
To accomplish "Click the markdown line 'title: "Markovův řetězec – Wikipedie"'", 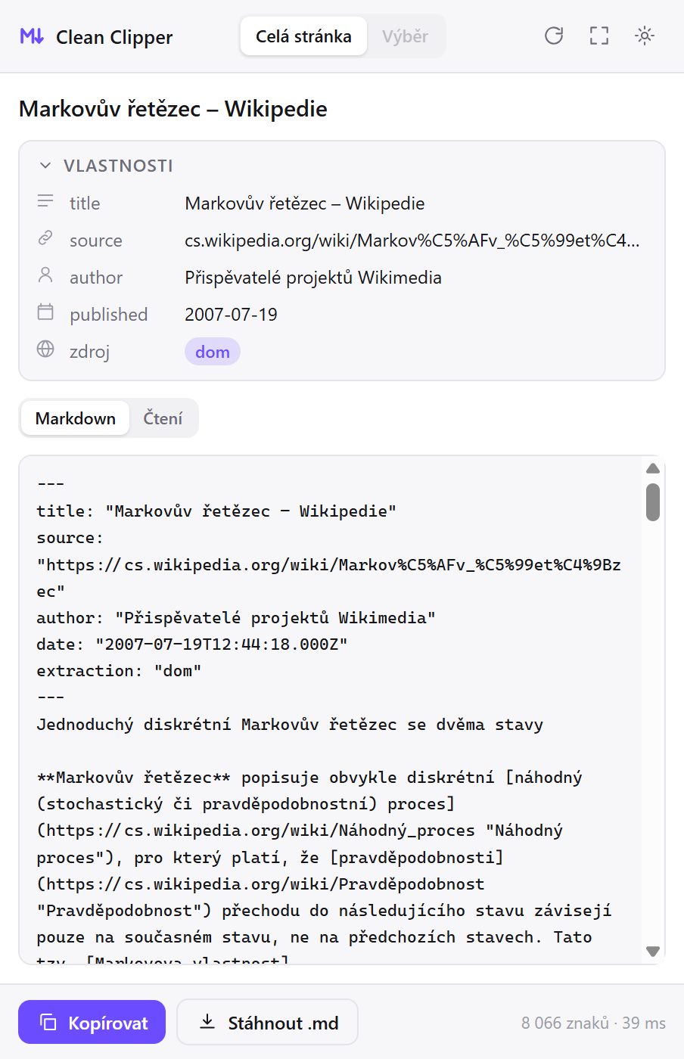I will point(216,511).
